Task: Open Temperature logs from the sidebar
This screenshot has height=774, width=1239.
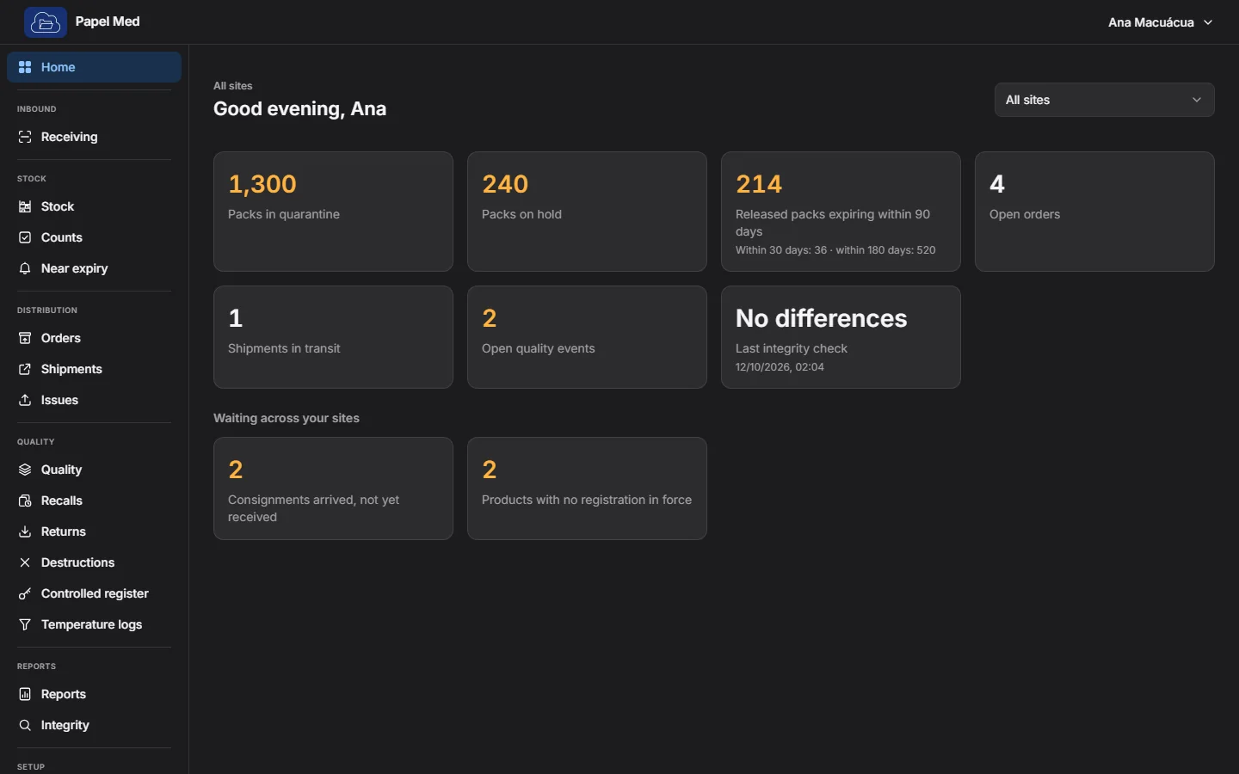Action: point(94,624)
